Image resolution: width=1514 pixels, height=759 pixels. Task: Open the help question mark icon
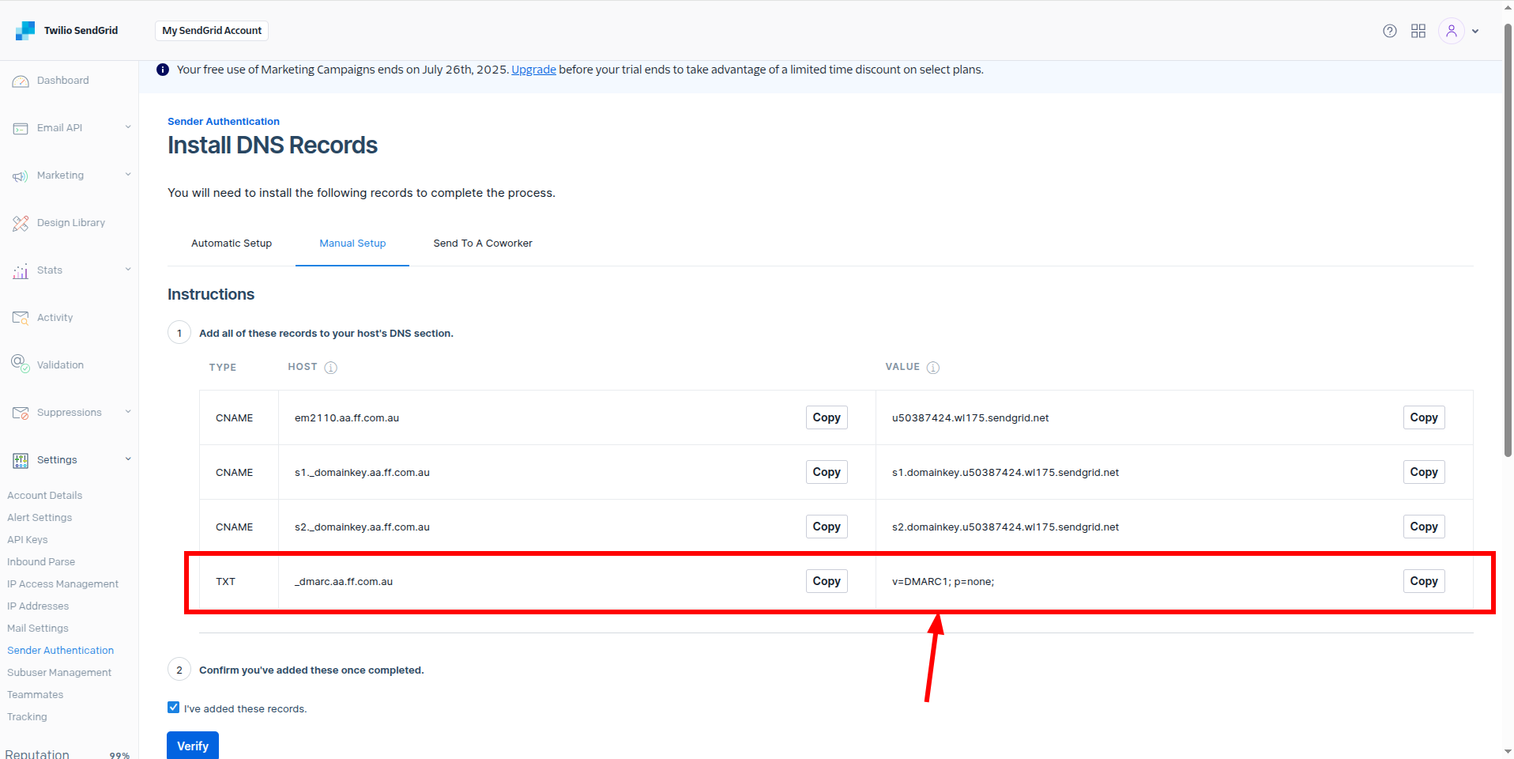1390,31
